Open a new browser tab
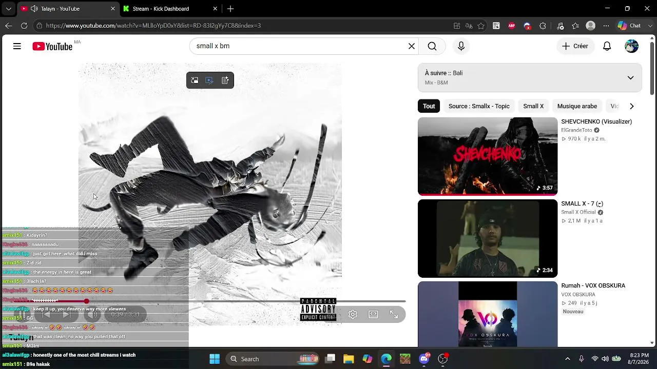Screen dimensions: 657x369 tap(230, 9)
